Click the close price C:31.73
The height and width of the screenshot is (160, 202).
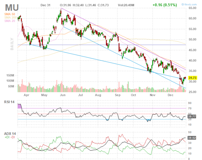(x=103, y=5)
